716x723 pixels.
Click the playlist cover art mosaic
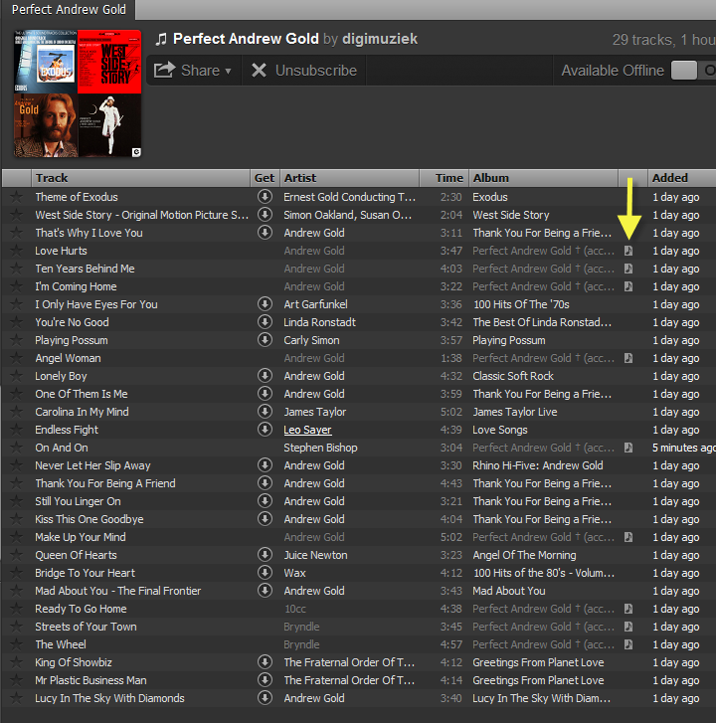pos(78,93)
